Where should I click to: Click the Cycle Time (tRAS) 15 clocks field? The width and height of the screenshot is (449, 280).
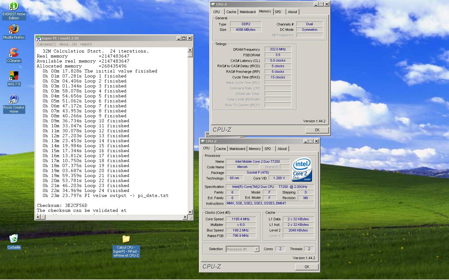[x=278, y=77]
